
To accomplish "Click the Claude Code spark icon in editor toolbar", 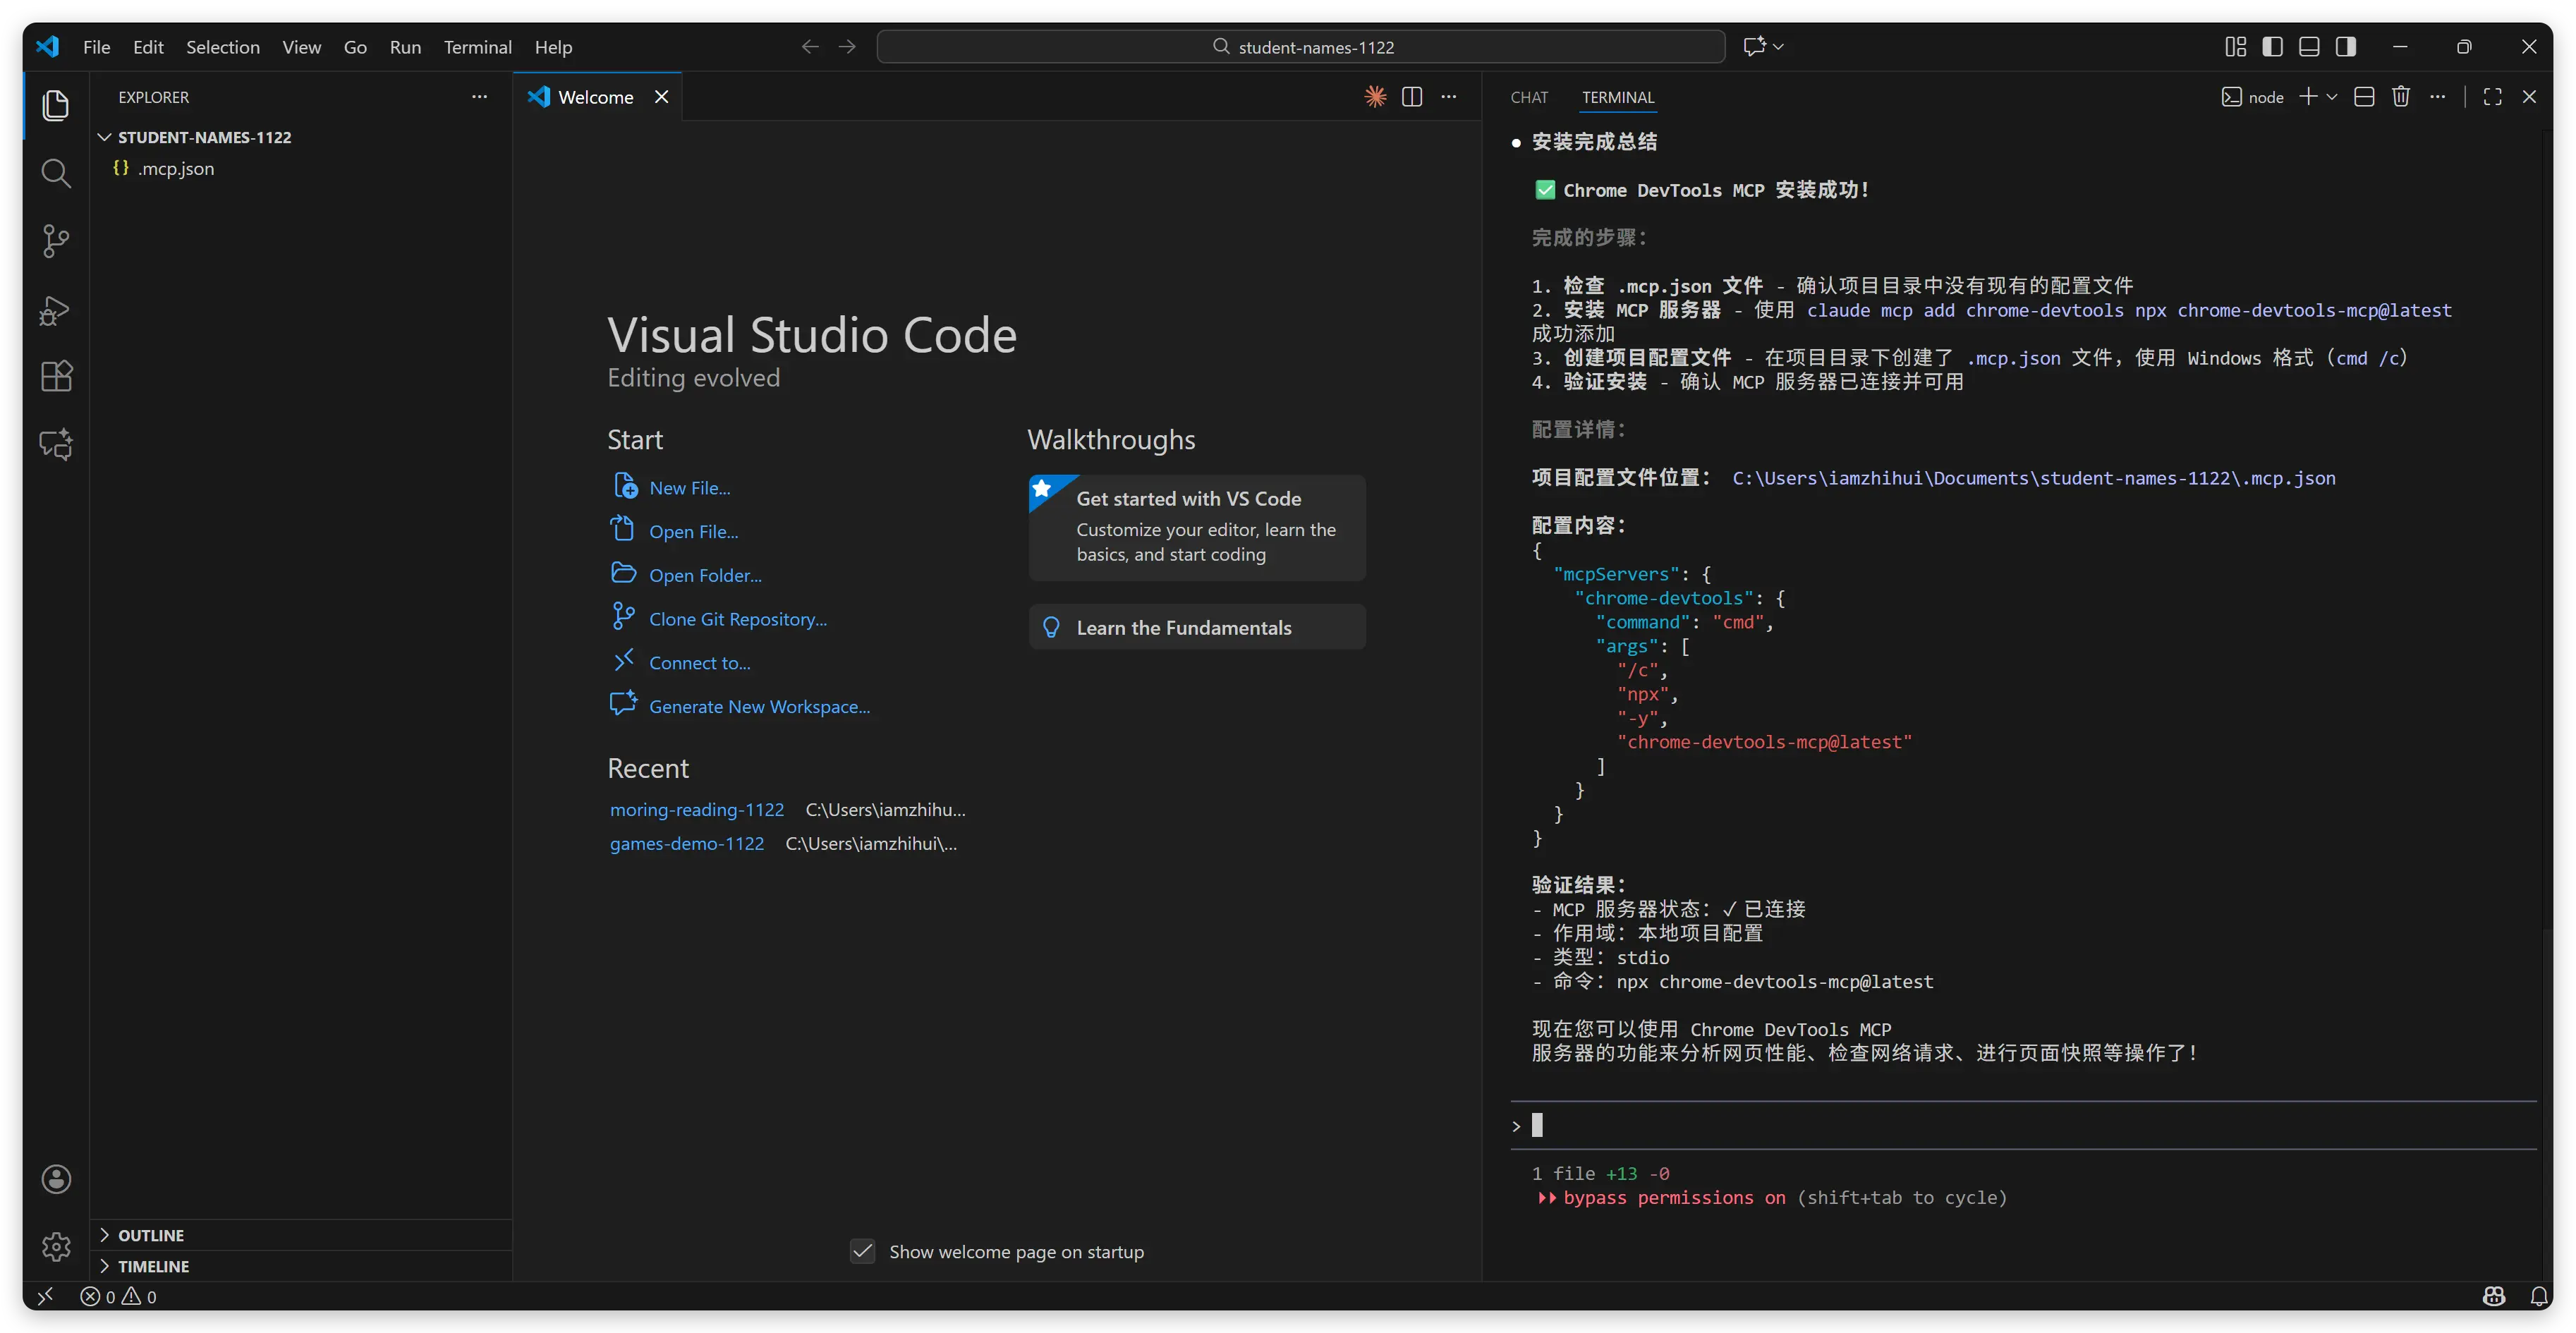I will 1375,97.
